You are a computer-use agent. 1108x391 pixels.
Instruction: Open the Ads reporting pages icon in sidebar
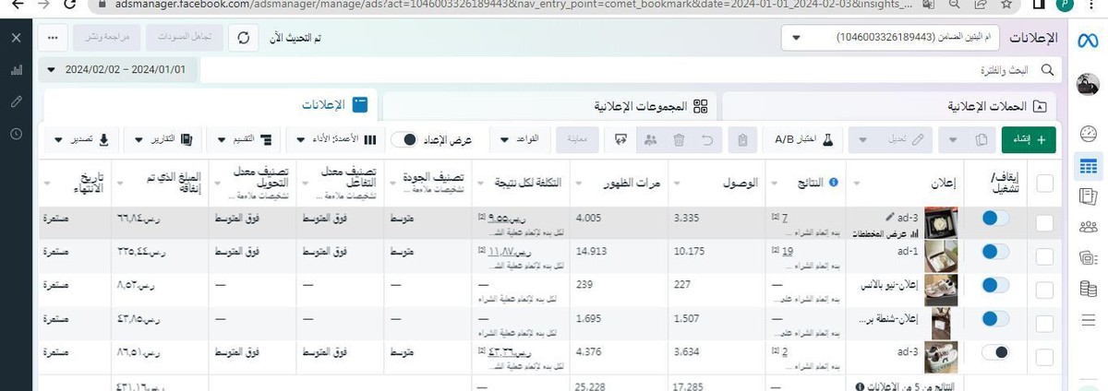[x=1087, y=196]
